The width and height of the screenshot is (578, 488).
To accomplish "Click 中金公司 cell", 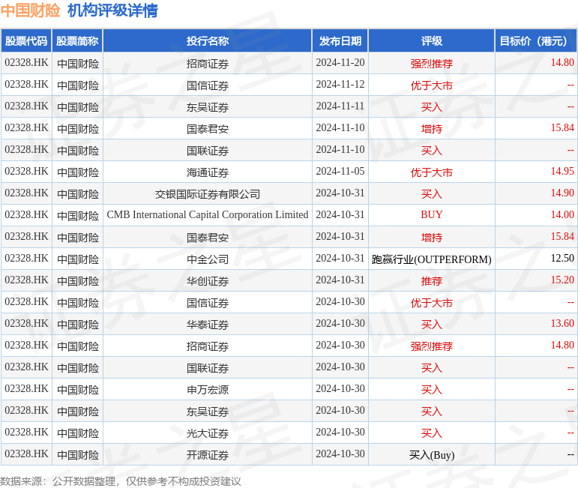I will pos(208,259).
